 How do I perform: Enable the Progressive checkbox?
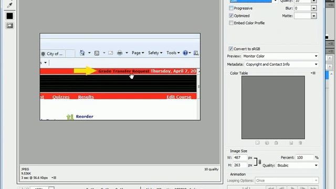pyautogui.click(x=231, y=8)
